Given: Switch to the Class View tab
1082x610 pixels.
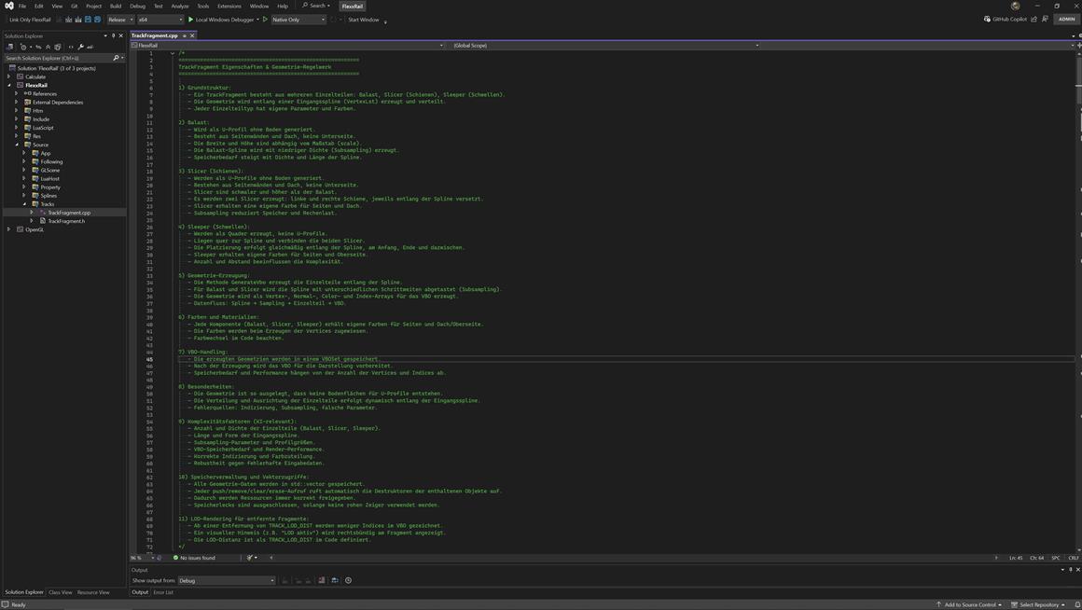Looking at the screenshot, I should pyautogui.click(x=61, y=592).
